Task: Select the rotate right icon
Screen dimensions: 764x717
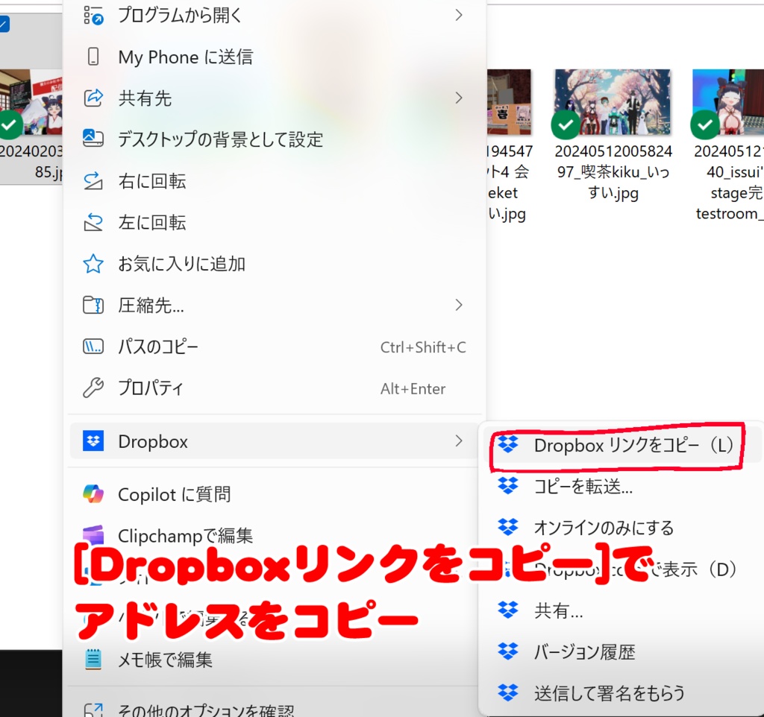Action: [93, 180]
